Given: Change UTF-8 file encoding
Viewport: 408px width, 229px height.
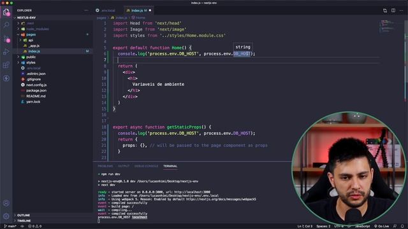Looking at the screenshot, I should pos(339,226).
